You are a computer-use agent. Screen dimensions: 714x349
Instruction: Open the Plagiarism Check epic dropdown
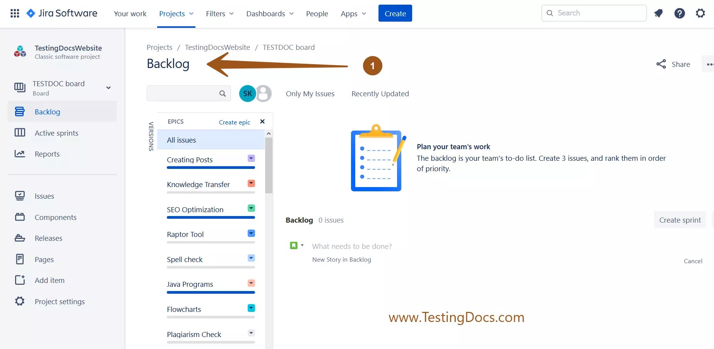pos(251,333)
